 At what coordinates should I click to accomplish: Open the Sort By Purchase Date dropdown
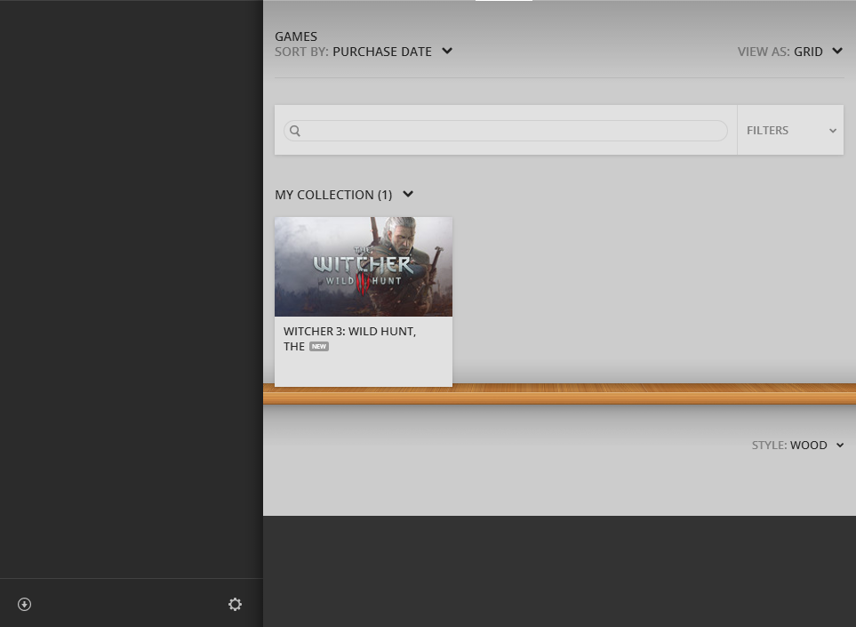coord(364,52)
